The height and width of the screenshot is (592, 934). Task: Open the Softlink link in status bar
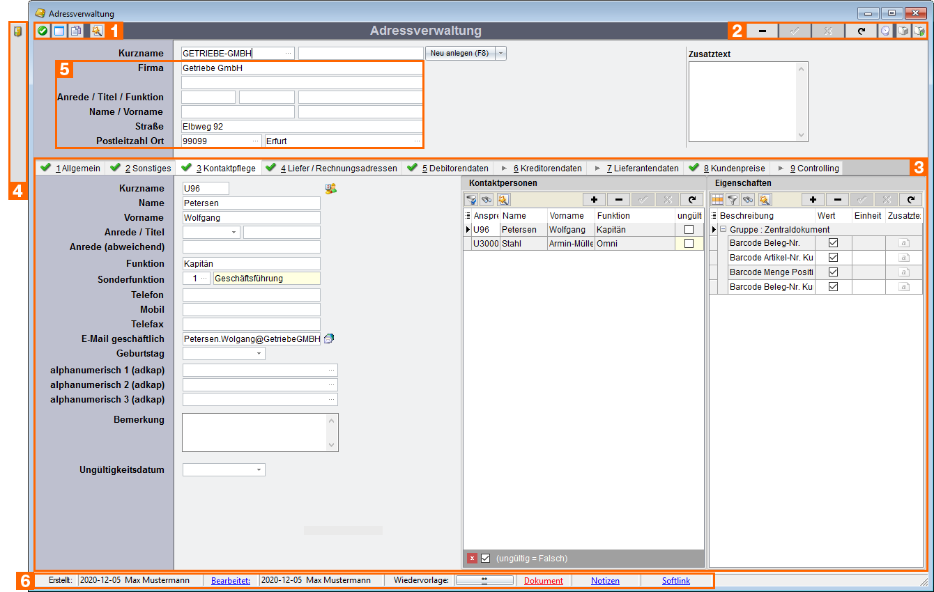click(x=676, y=580)
